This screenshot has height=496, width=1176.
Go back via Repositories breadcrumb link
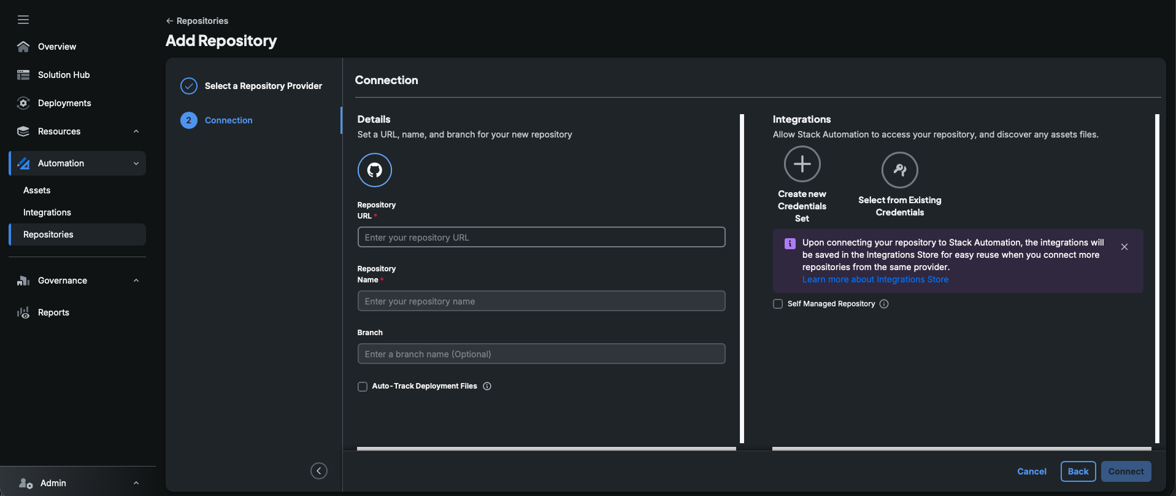point(197,21)
